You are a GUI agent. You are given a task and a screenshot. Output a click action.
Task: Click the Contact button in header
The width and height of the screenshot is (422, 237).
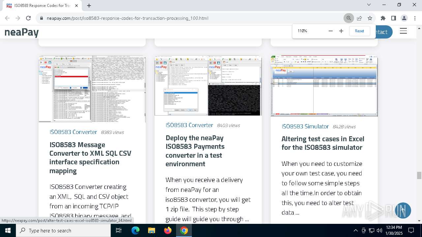384,32
